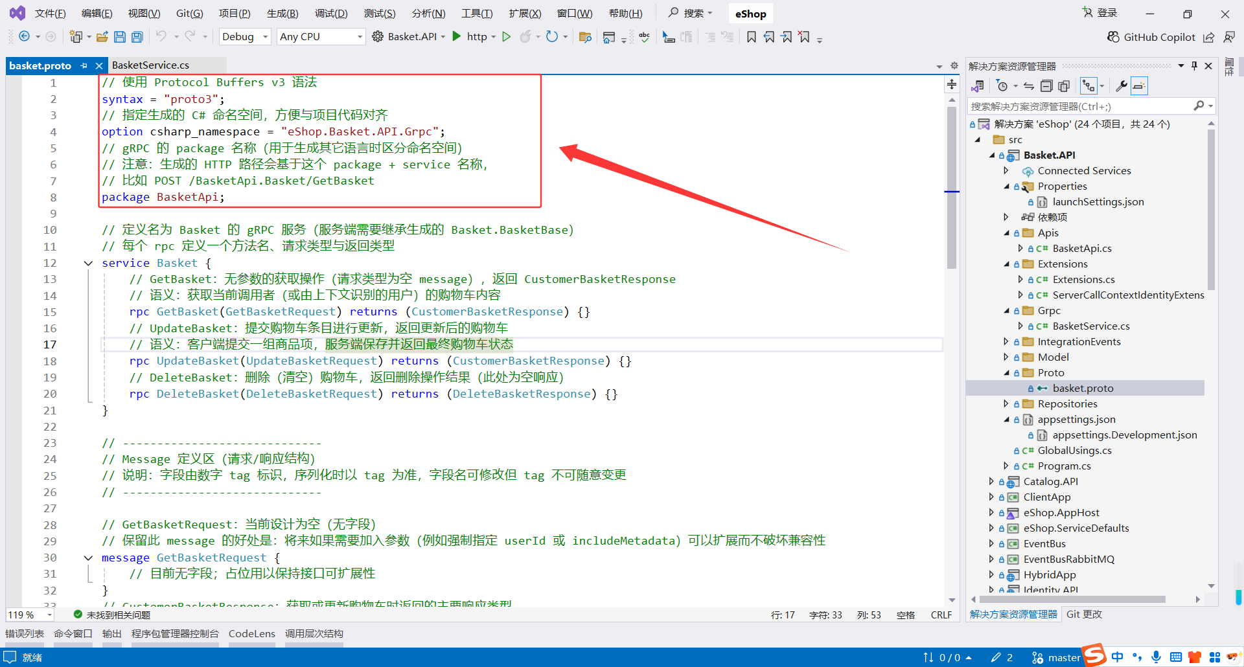Toggle a bookmark on the current line

751,37
